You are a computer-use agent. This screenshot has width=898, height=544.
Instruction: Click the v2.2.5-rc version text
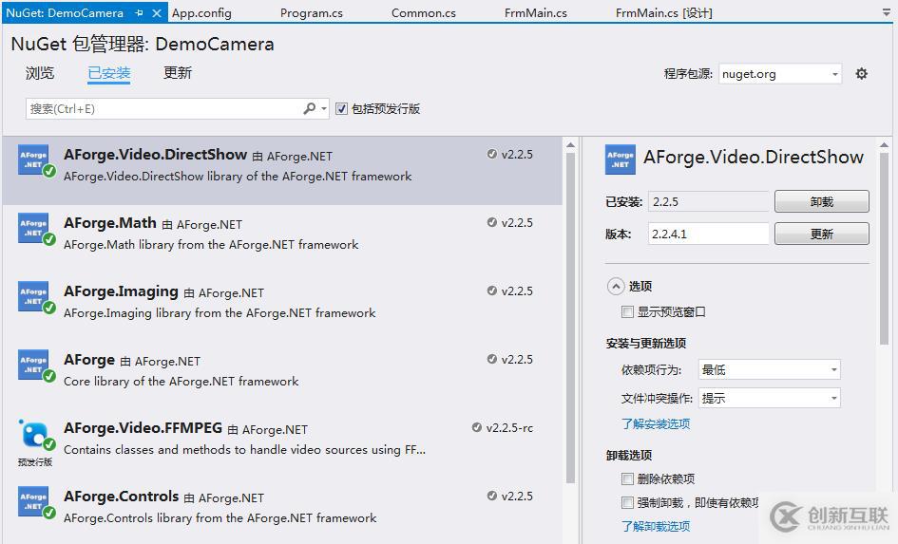click(509, 428)
